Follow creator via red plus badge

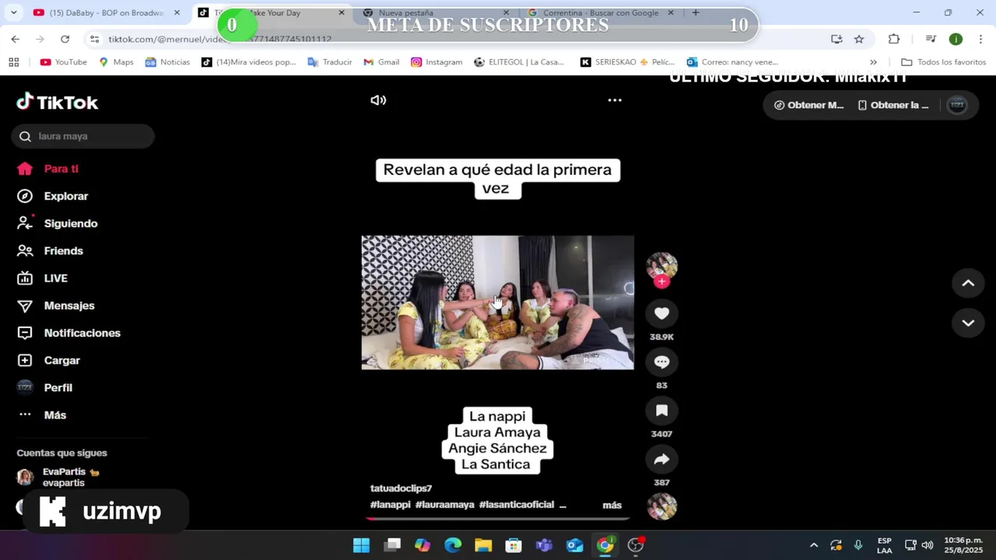click(661, 282)
